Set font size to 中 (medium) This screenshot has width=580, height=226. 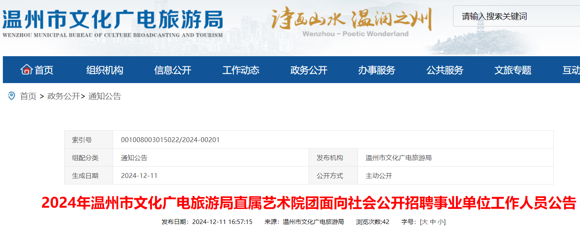pyautogui.click(x=433, y=222)
